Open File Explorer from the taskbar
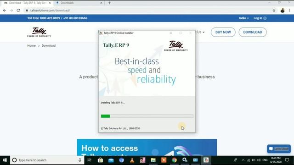 coord(153,160)
